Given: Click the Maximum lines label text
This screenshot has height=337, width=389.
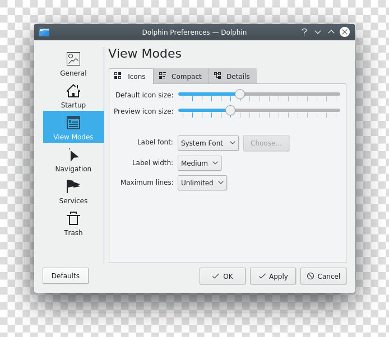Looking at the screenshot, I should coord(147,182).
